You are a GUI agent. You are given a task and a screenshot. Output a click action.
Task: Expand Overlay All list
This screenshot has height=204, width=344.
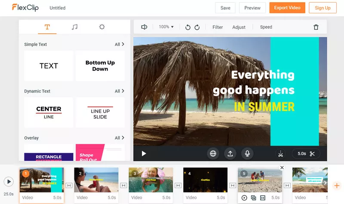click(x=120, y=138)
